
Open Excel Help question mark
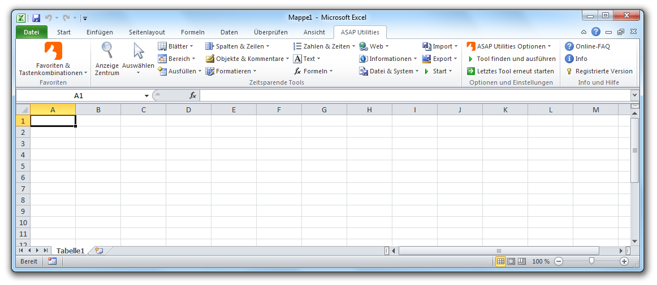[x=596, y=32]
